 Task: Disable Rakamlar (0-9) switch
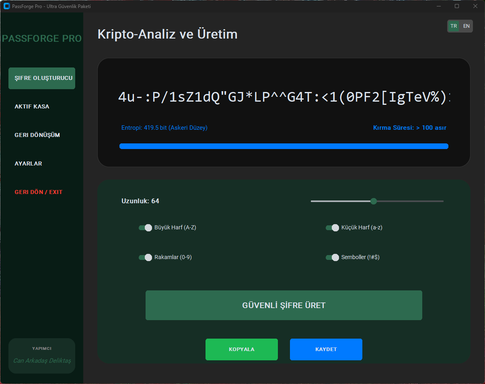pos(145,257)
